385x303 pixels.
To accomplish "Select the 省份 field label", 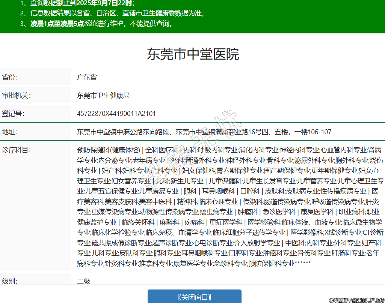I will [10, 77].
